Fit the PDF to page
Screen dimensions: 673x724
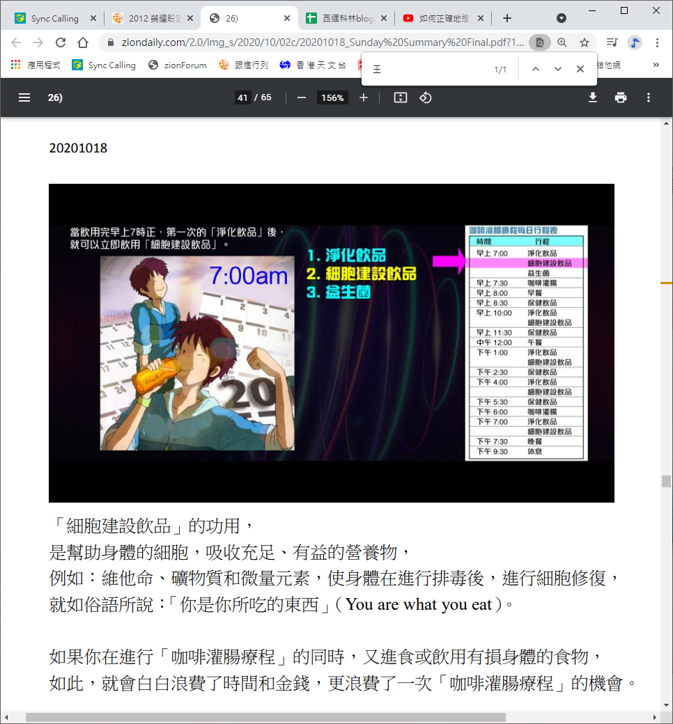(x=401, y=97)
